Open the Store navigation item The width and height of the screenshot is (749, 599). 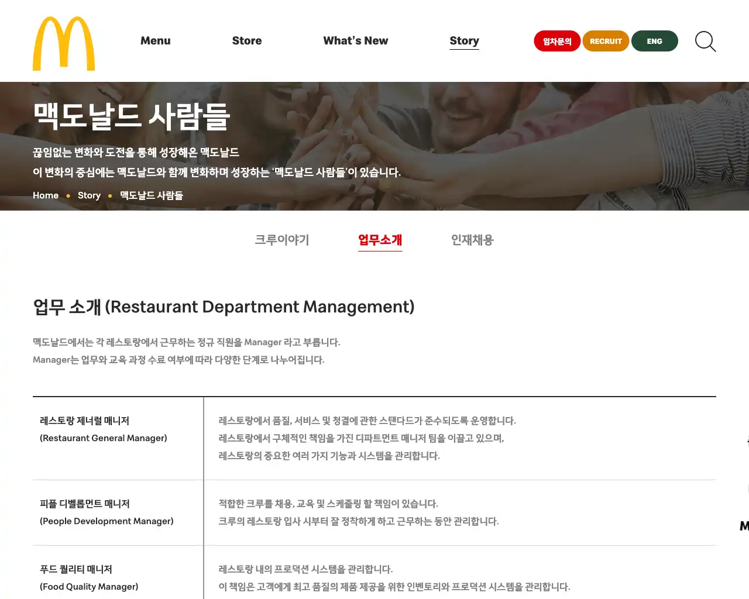(x=247, y=41)
